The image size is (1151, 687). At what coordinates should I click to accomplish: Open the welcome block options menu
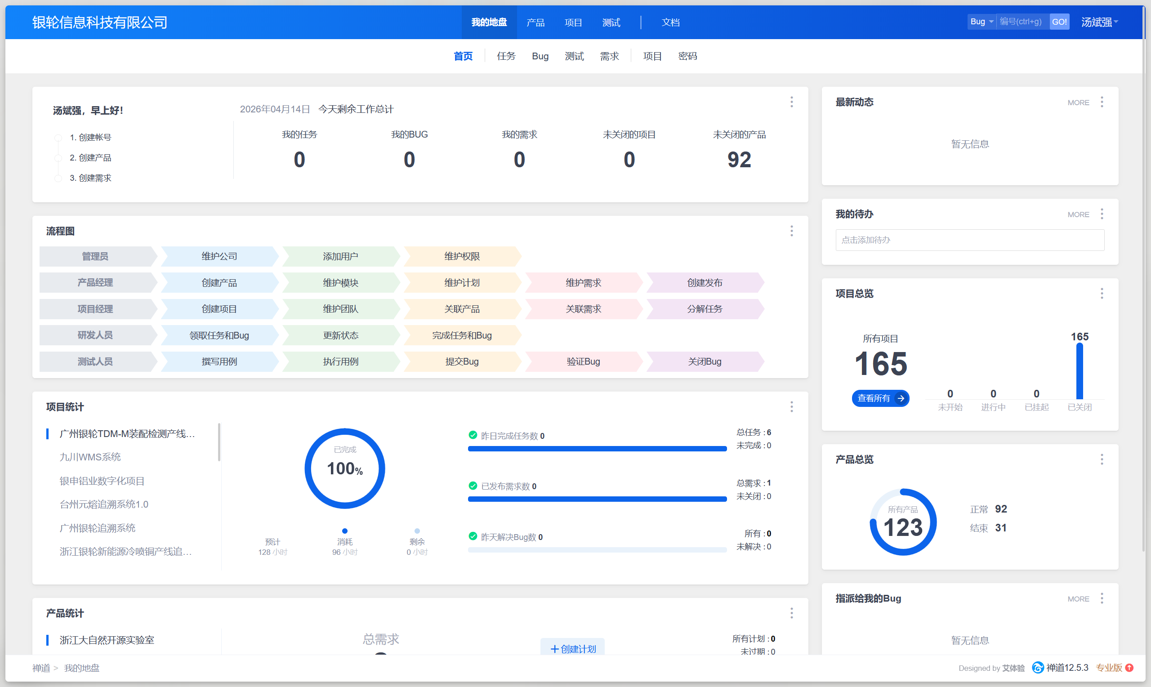coord(791,102)
